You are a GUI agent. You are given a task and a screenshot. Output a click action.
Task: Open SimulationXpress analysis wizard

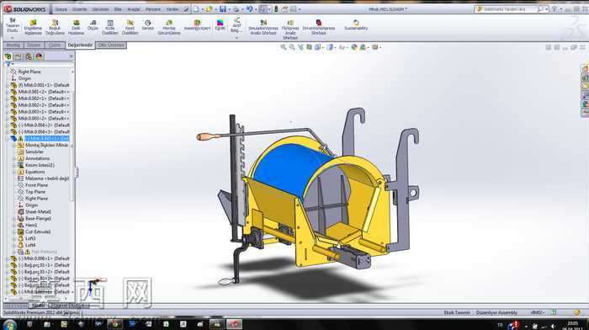coord(263,28)
